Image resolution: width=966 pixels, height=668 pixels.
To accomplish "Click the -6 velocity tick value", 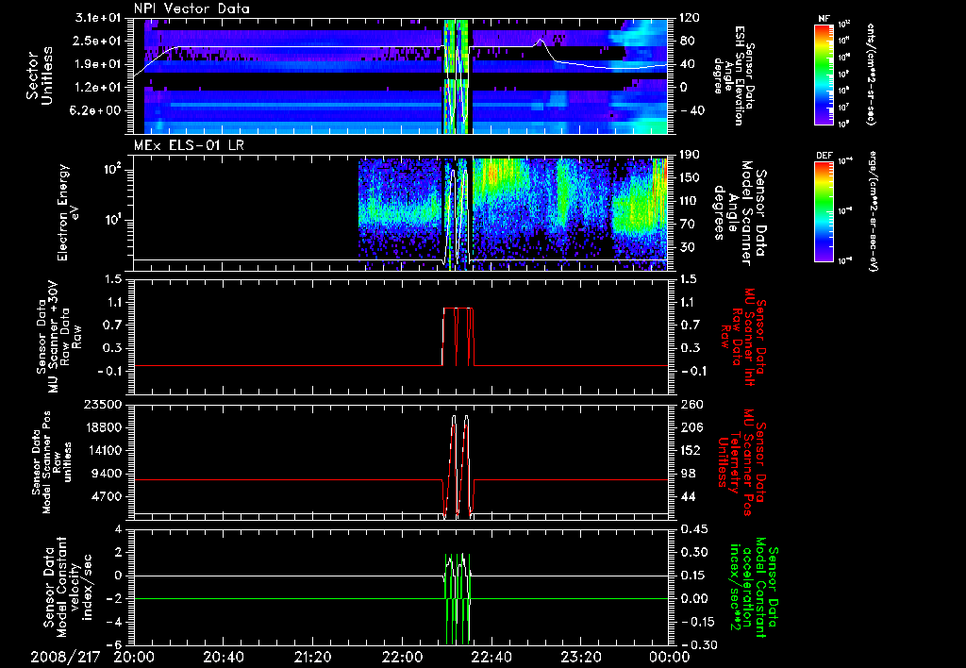I will click(114, 645).
